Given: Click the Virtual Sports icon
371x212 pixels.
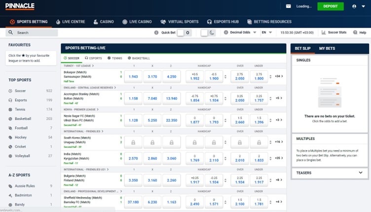Looking at the screenshot, I should tap(163, 22).
